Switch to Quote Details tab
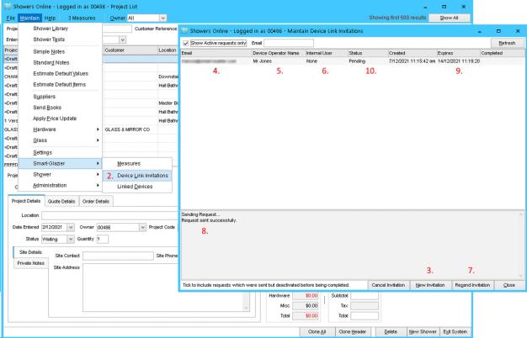 (x=61, y=202)
